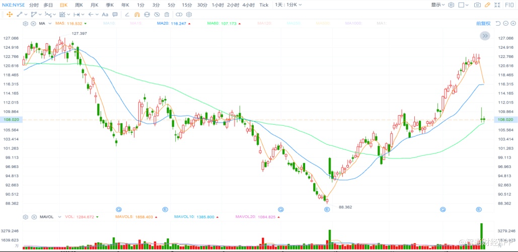Click the drawing sync icon
Viewport: 518px width, 252px height.
tap(147, 15)
